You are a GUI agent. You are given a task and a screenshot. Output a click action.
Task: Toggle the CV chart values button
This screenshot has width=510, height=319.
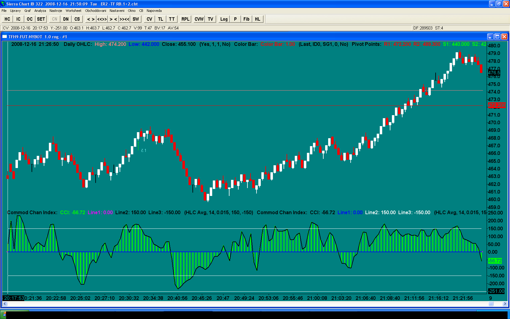[x=149, y=19]
